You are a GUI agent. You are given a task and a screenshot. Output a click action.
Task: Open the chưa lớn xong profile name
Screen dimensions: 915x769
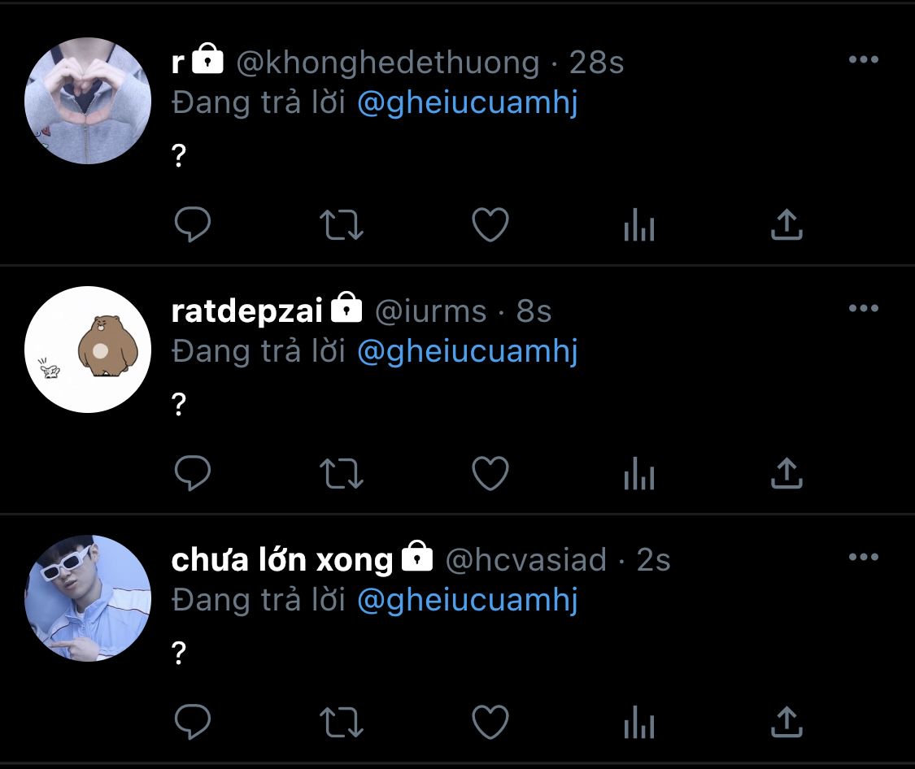pyautogui.click(x=282, y=560)
